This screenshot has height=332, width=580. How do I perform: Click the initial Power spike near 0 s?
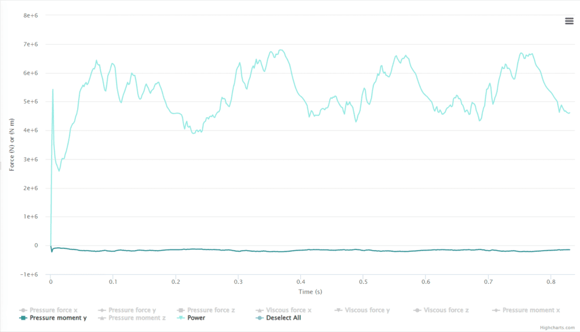pyautogui.click(x=53, y=89)
